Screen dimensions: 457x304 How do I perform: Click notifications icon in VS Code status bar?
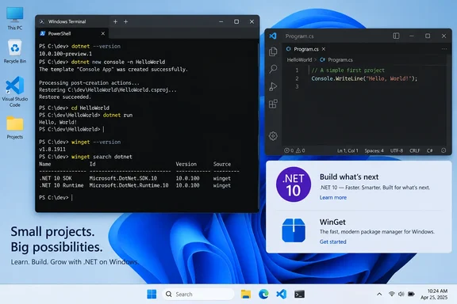[444, 150]
